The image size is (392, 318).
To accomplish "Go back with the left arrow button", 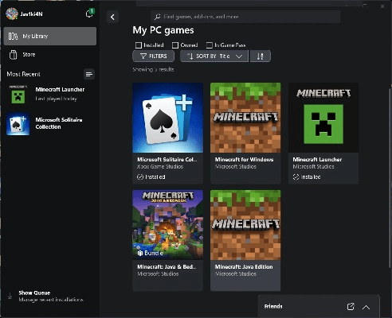I will [112, 17].
